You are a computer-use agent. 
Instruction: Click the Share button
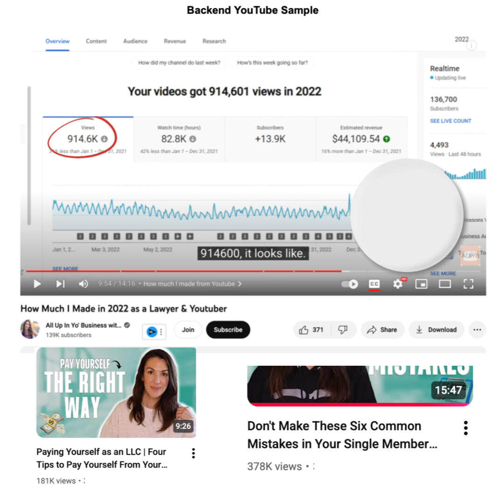coord(383,330)
